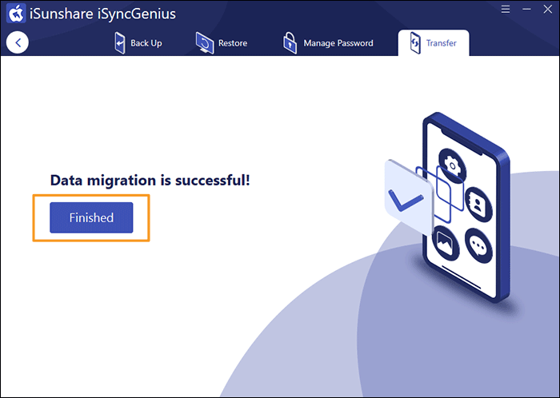Close the iSyncGenius window
560x398 pixels.
click(x=548, y=10)
